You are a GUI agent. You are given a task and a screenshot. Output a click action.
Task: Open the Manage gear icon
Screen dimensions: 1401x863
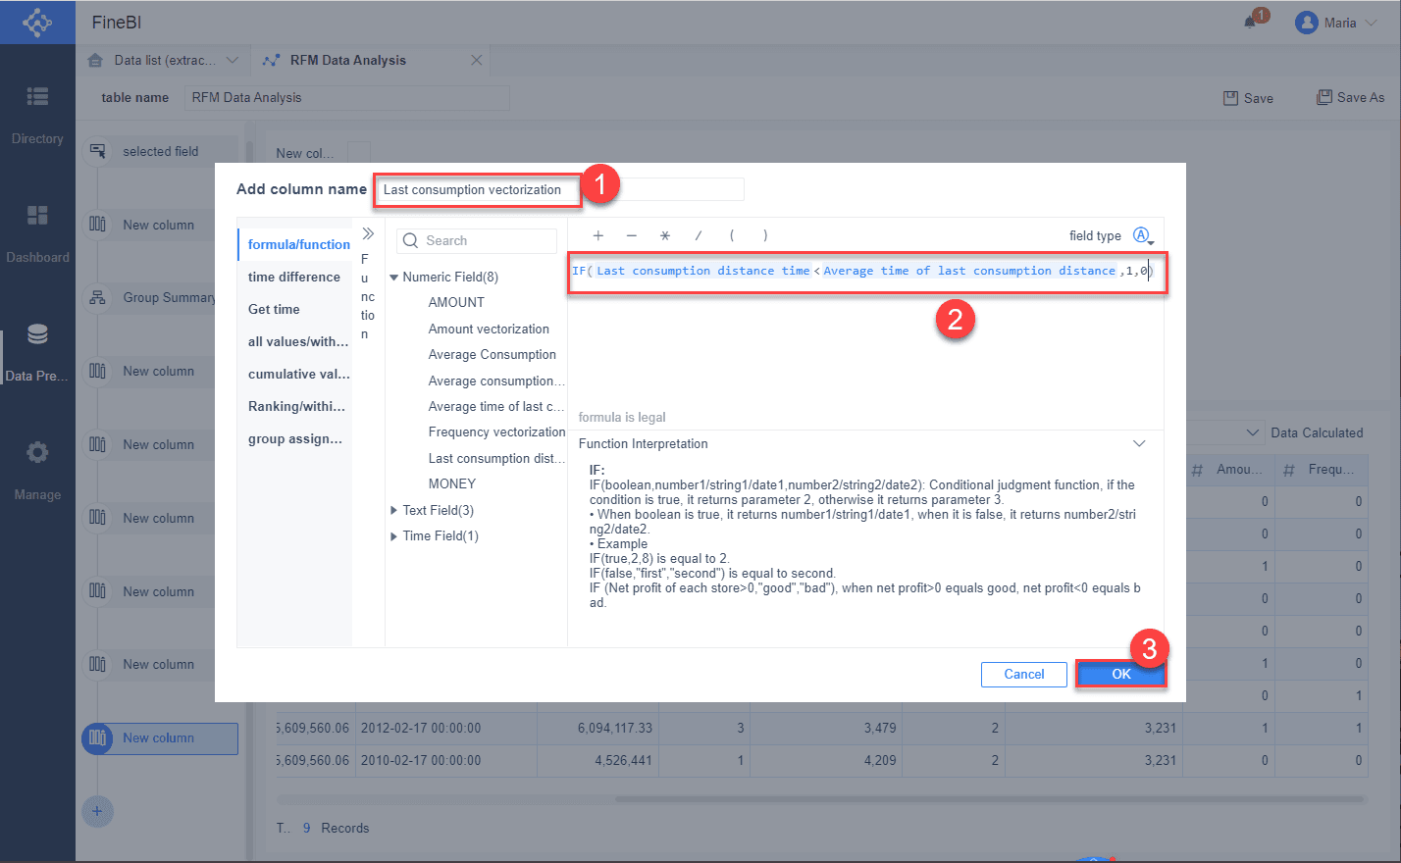[37, 452]
